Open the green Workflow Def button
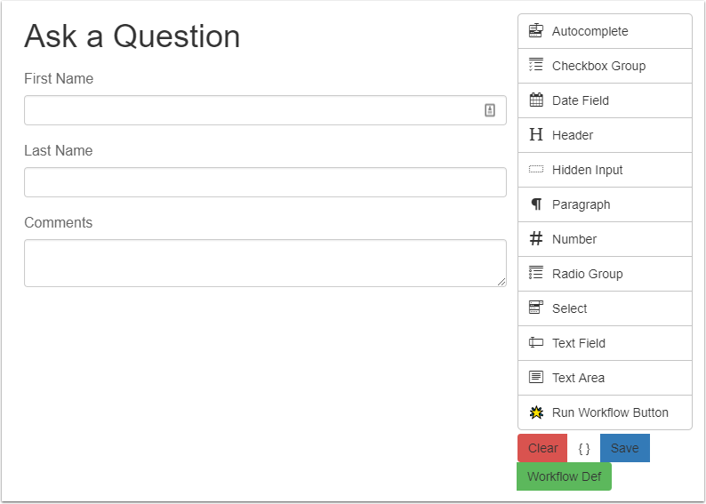 (564, 476)
